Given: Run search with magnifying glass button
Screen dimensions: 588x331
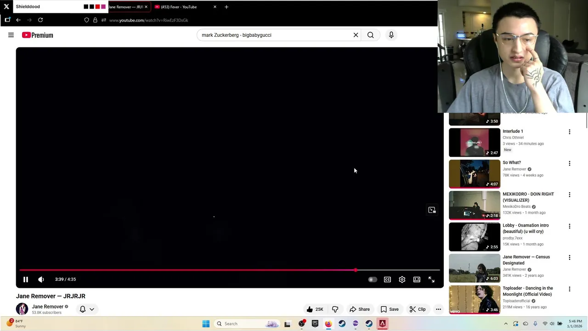Looking at the screenshot, I should click(x=370, y=35).
